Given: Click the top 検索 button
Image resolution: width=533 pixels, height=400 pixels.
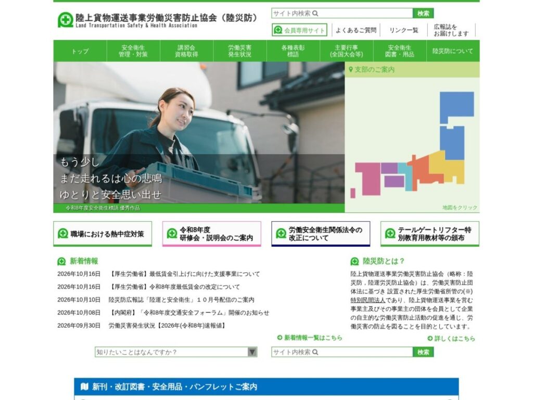Looking at the screenshot, I should 423,13.
